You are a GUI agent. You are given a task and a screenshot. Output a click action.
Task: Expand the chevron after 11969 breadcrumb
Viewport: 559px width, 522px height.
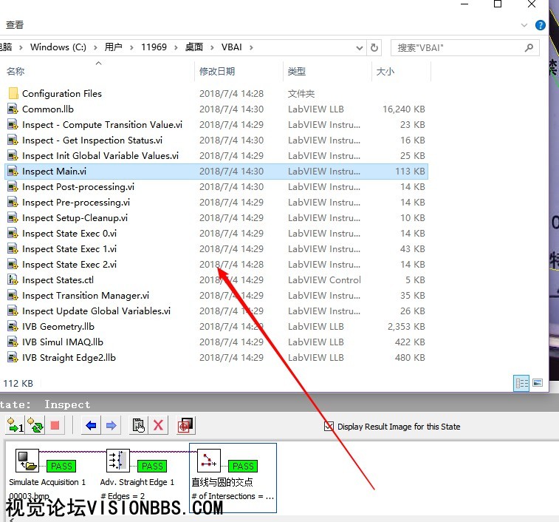tap(176, 47)
